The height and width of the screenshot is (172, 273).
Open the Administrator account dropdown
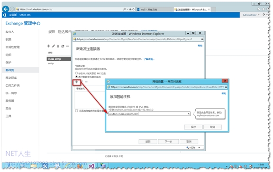[251, 15]
